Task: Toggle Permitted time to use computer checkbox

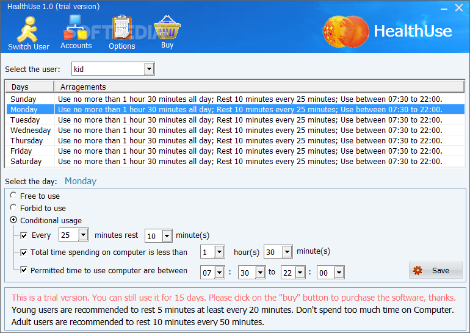Action: 24,270
